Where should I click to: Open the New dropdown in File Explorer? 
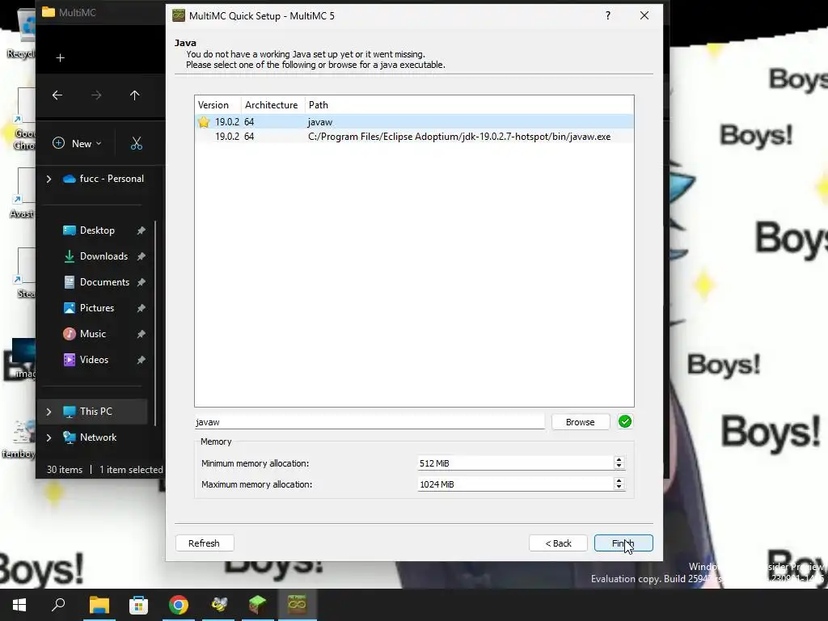(77, 143)
